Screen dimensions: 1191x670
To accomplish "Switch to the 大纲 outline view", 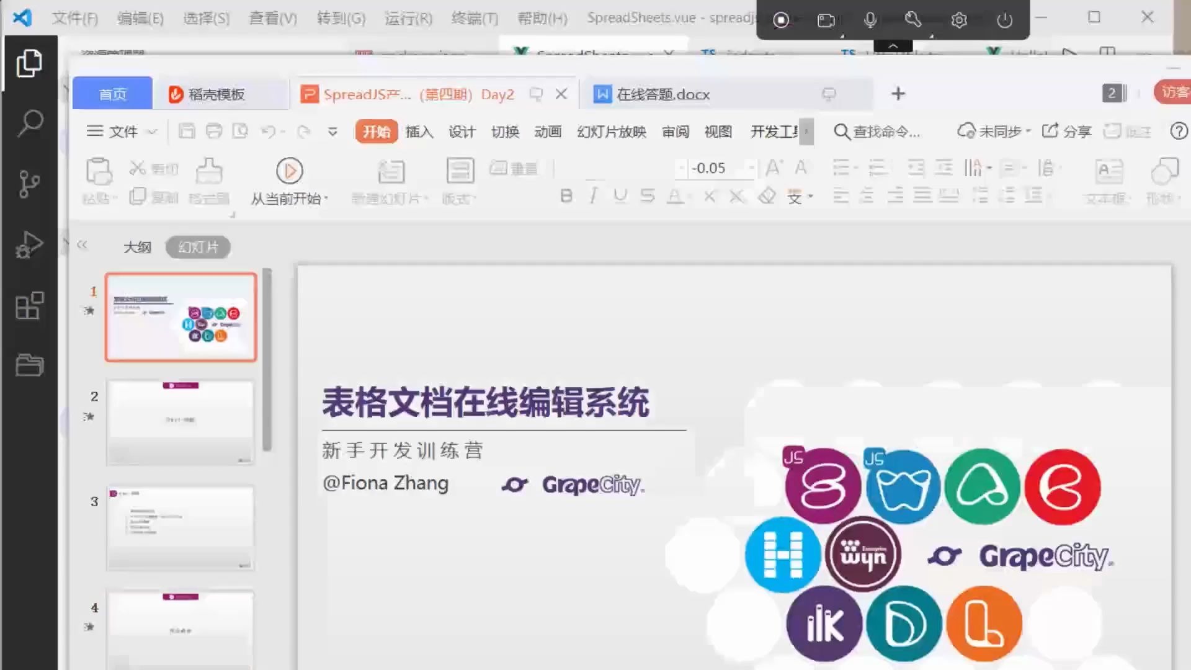I will pos(137,248).
